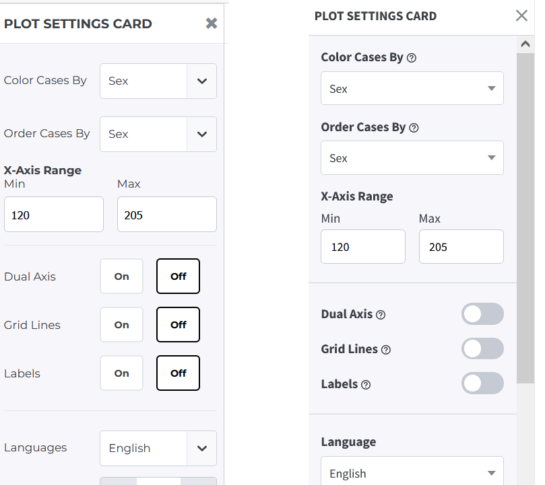Open the Dual Axis help icon

pyautogui.click(x=381, y=315)
